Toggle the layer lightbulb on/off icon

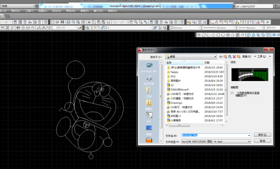tap(92, 27)
